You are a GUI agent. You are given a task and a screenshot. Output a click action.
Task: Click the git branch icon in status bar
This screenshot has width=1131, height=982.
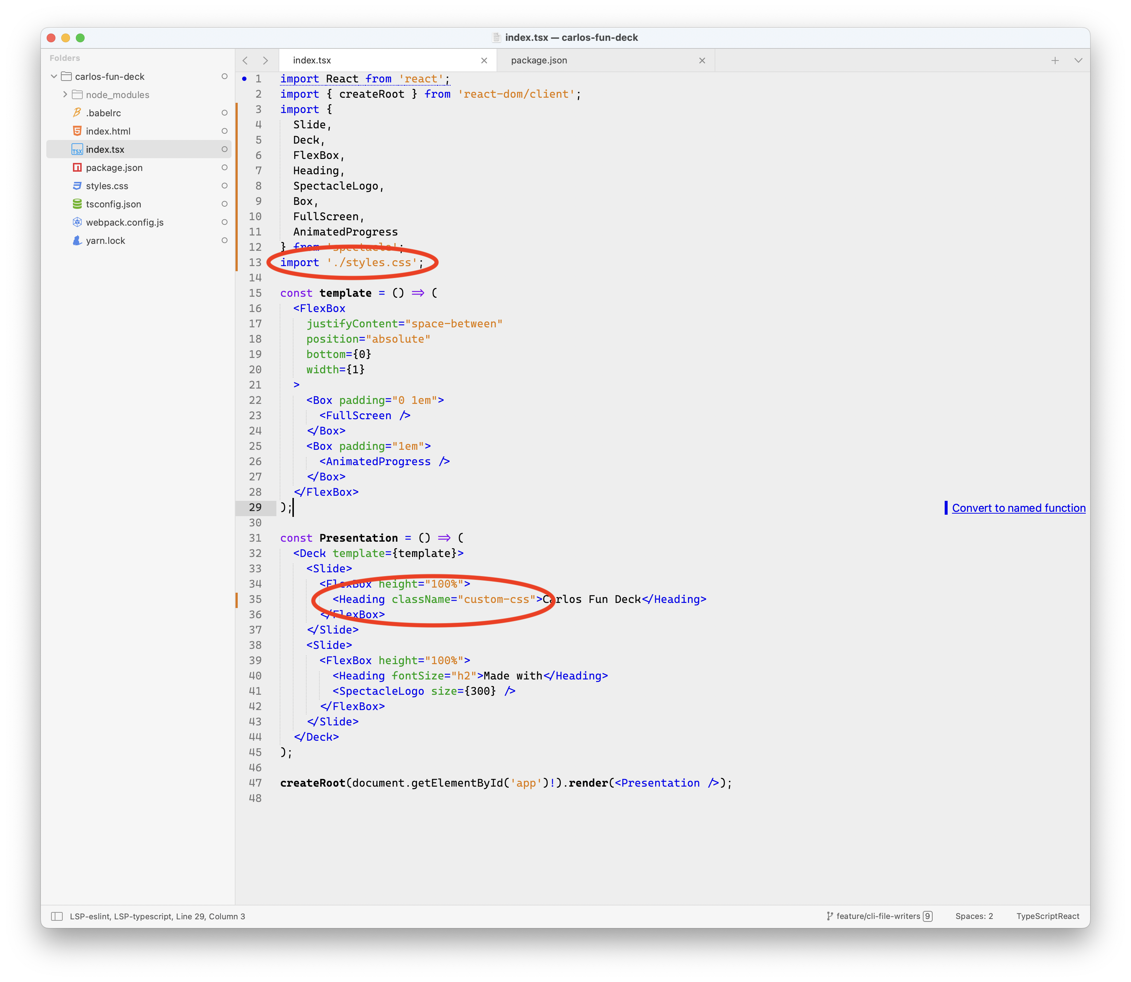pos(829,916)
